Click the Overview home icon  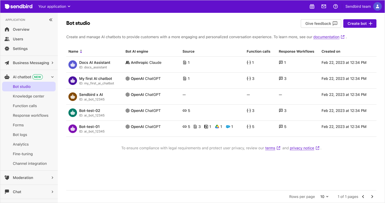click(x=7, y=29)
